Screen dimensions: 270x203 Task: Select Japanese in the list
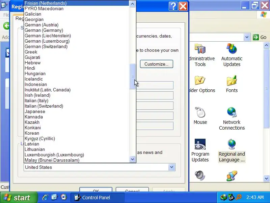[77, 112]
